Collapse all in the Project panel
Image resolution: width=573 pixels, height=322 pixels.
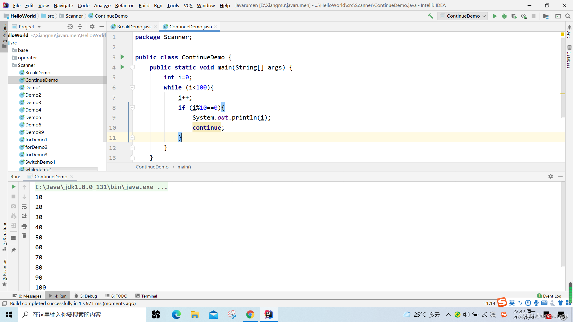click(x=80, y=27)
